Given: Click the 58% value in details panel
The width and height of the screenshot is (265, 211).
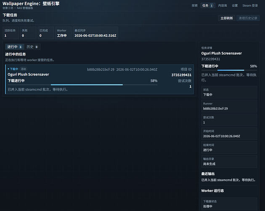Looking at the screenshot, I should [x=253, y=66].
